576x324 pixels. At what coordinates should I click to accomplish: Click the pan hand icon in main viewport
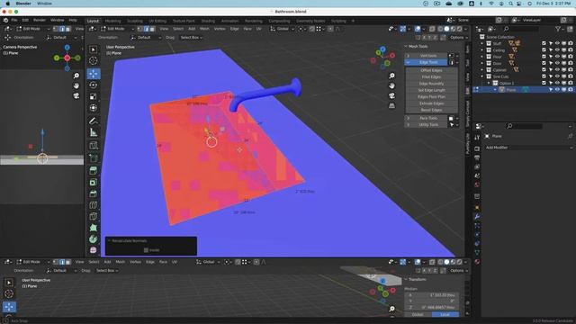pos(392,85)
